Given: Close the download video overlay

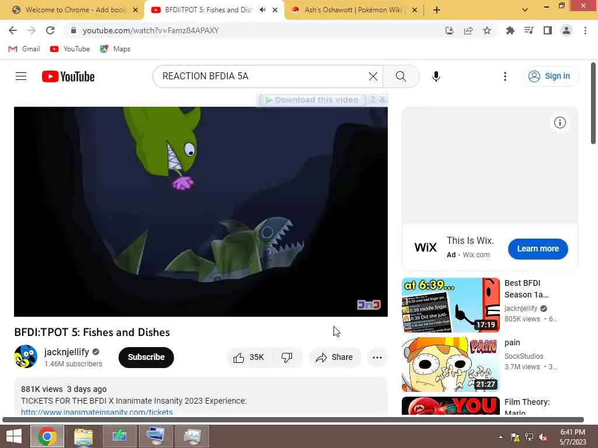Looking at the screenshot, I should pyautogui.click(x=383, y=99).
